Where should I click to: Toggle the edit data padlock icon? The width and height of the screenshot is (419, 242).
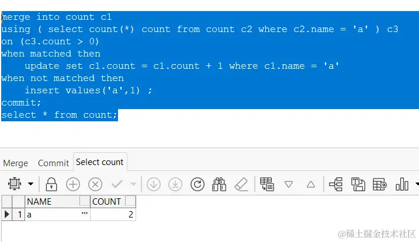pyautogui.click(x=51, y=184)
